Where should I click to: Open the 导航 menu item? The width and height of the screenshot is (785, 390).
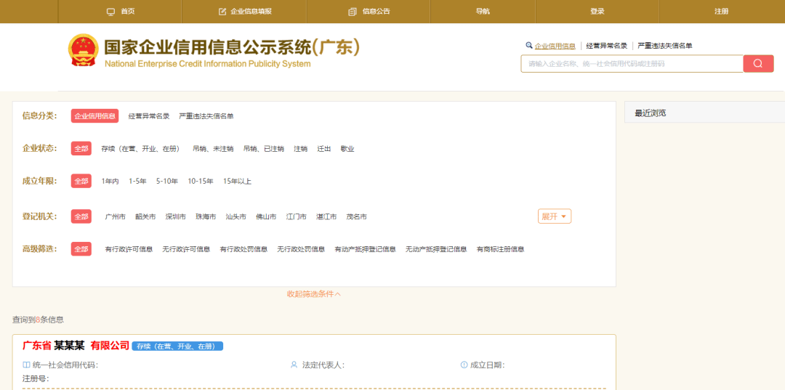click(x=483, y=12)
